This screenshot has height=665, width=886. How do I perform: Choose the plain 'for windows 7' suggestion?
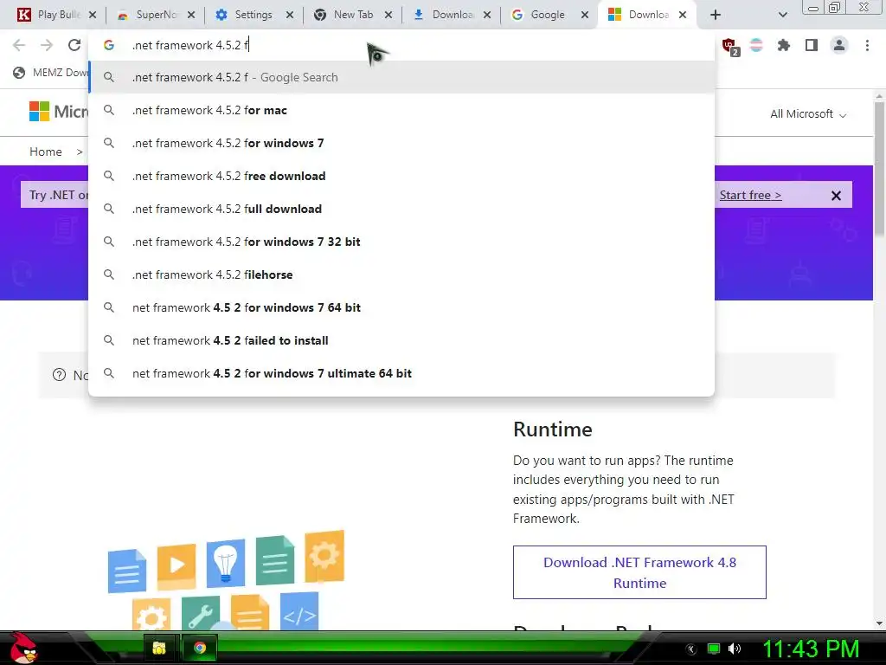(401, 143)
